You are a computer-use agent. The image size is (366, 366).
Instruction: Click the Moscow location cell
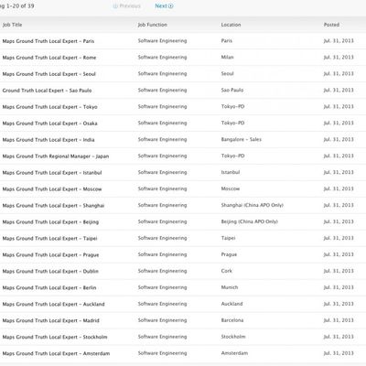(231, 189)
